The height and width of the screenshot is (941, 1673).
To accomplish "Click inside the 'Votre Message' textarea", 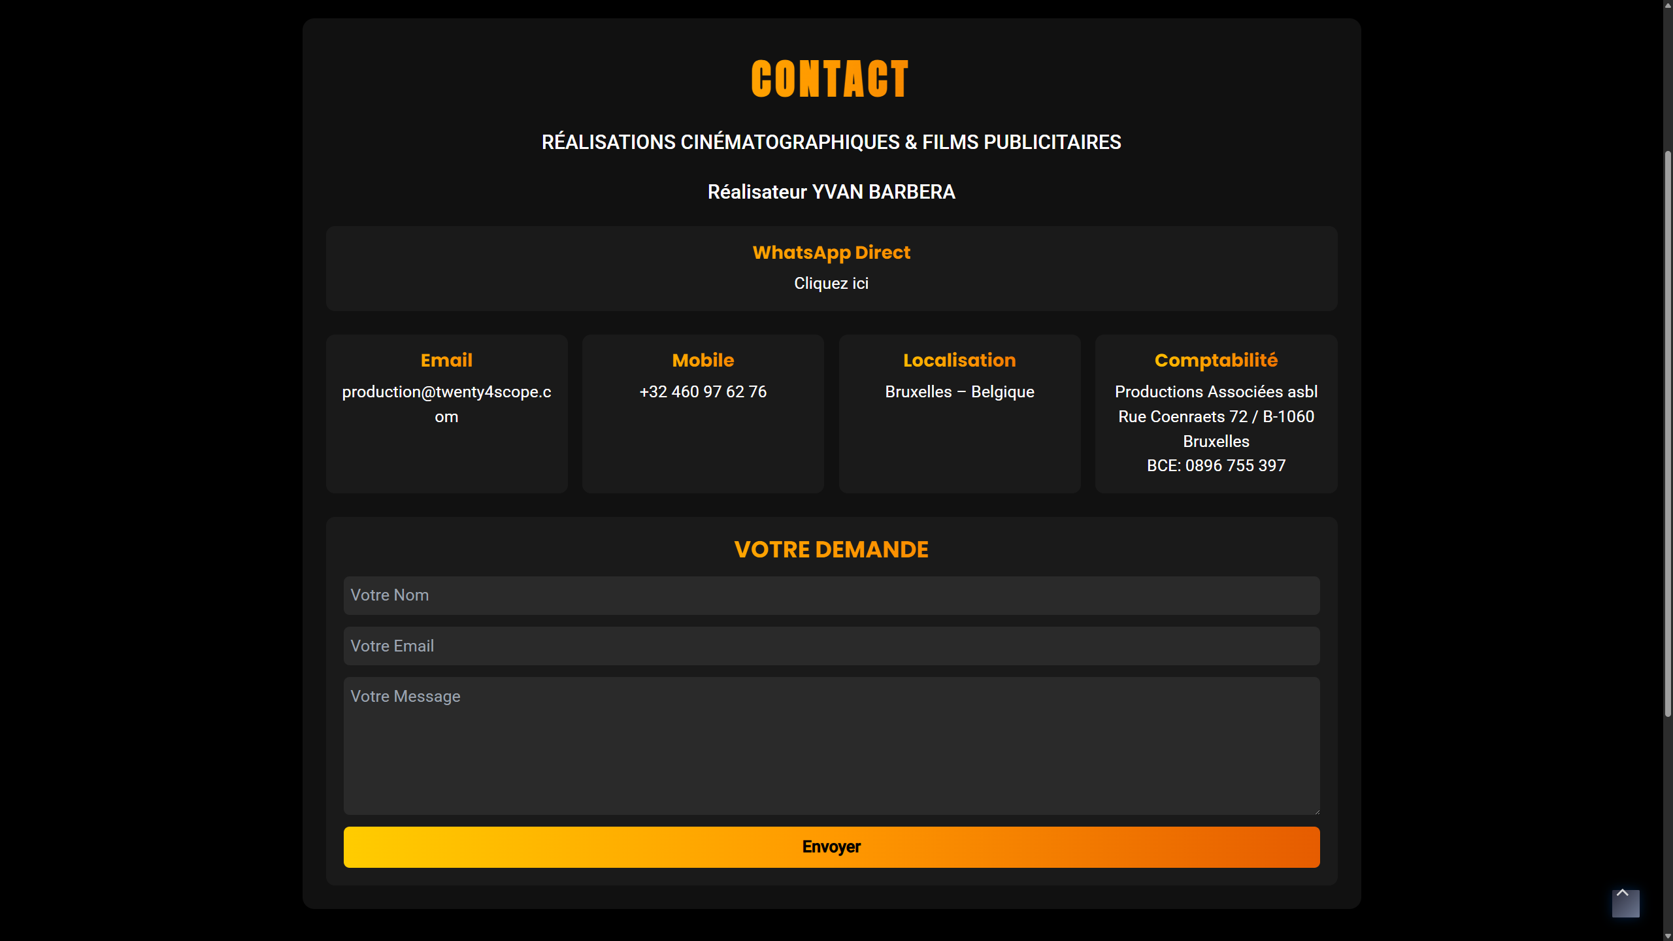I will pyautogui.click(x=831, y=745).
